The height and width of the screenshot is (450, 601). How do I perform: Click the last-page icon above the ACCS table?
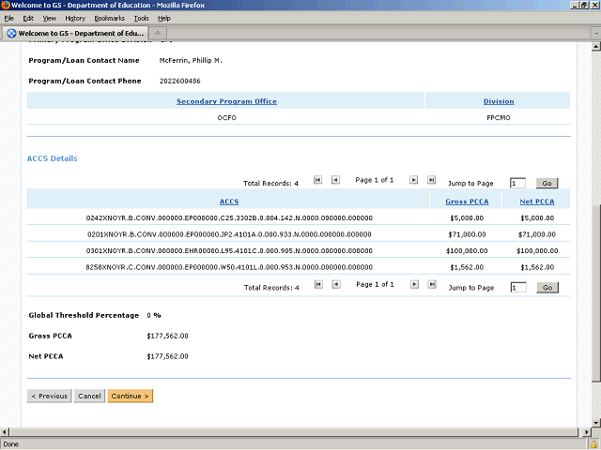[x=431, y=180]
